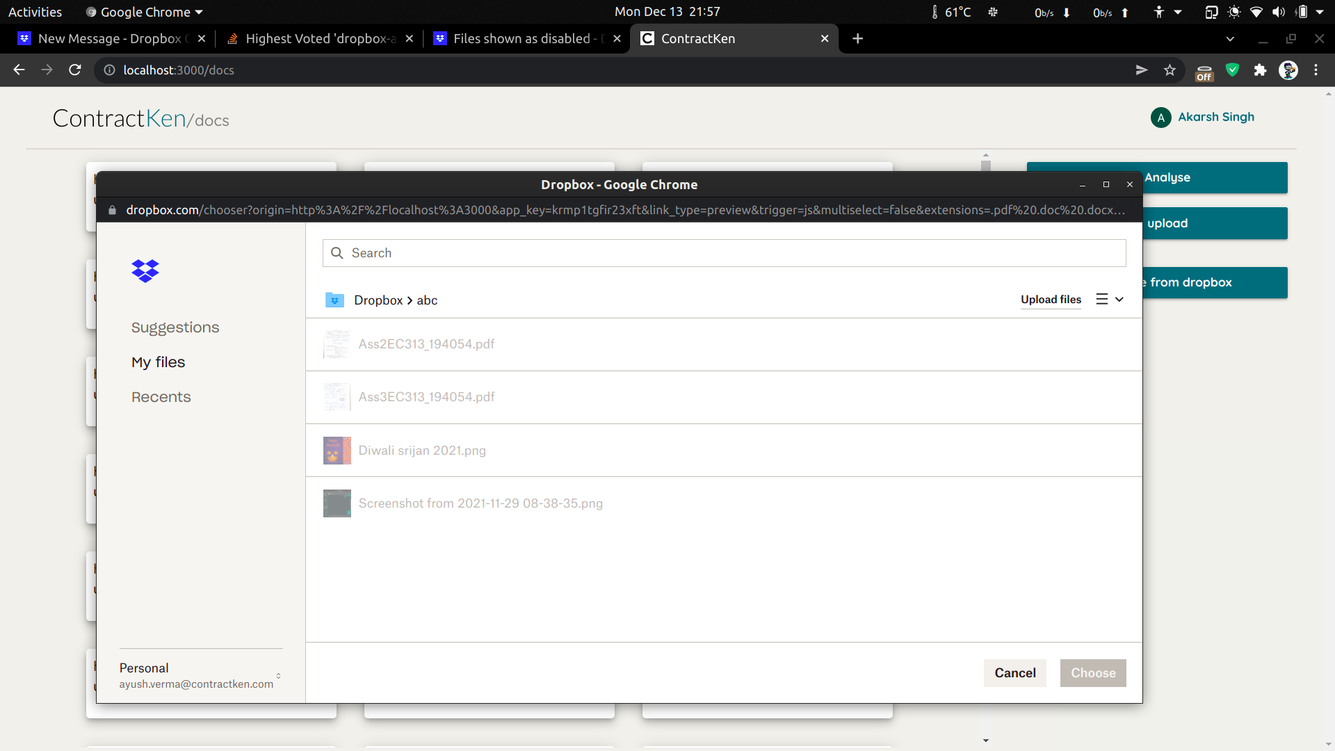Expand the Personal account switcher chevron
This screenshot has height=751, width=1335.
click(x=279, y=677)
